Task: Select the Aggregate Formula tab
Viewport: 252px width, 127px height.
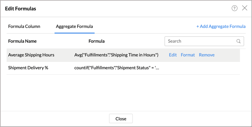Action: [74, 26]
